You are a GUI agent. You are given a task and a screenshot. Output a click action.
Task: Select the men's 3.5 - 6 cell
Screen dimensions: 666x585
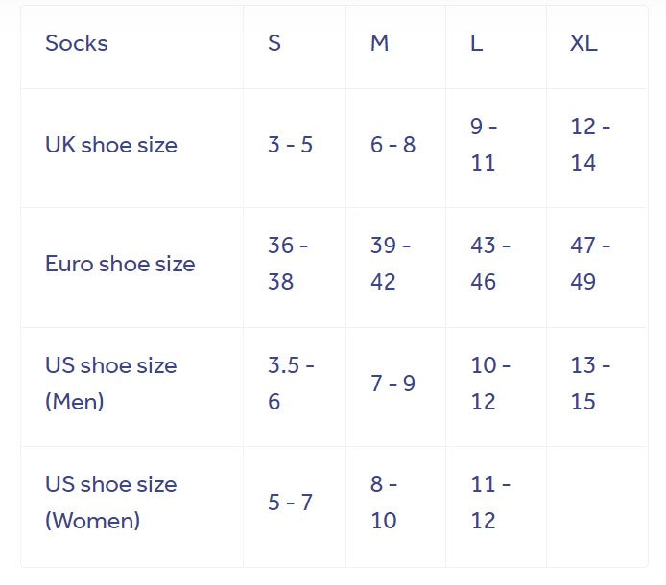coord(291,384)
